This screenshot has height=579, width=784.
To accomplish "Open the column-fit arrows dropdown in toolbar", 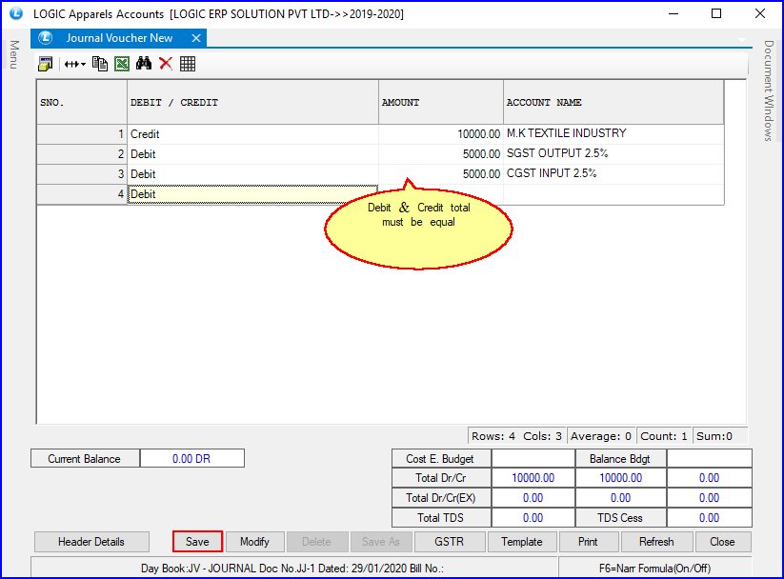I will [75, 64].
